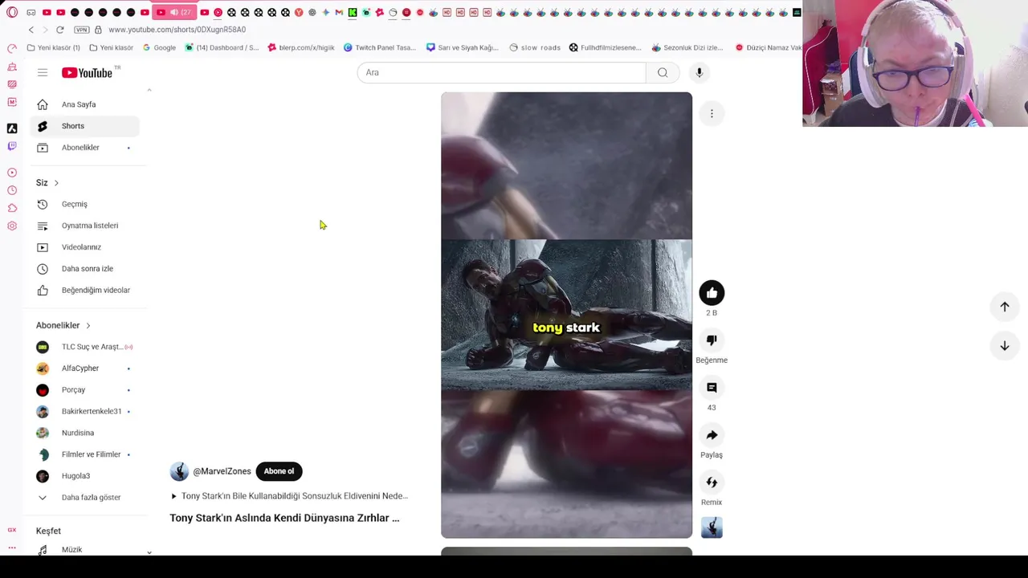This screenshot has height=578, width=1028.
Task: Open the Kick tab with green K
Action: 353,12
